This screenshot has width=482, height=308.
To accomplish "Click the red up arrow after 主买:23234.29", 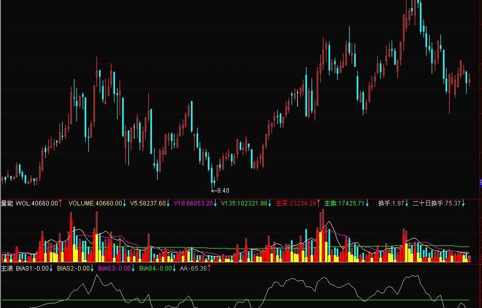I will (x=318, y=203).
